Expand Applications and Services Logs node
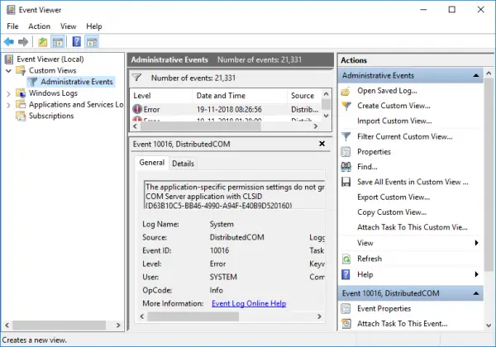 [8, 105]
